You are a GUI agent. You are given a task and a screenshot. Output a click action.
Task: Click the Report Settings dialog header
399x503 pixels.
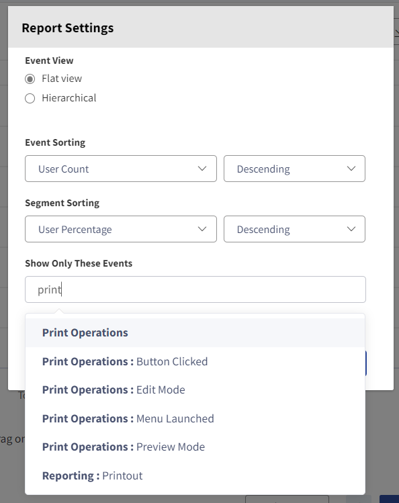[201, 28]
